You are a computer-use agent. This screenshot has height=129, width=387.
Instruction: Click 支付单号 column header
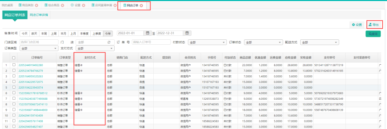point(329,58)
